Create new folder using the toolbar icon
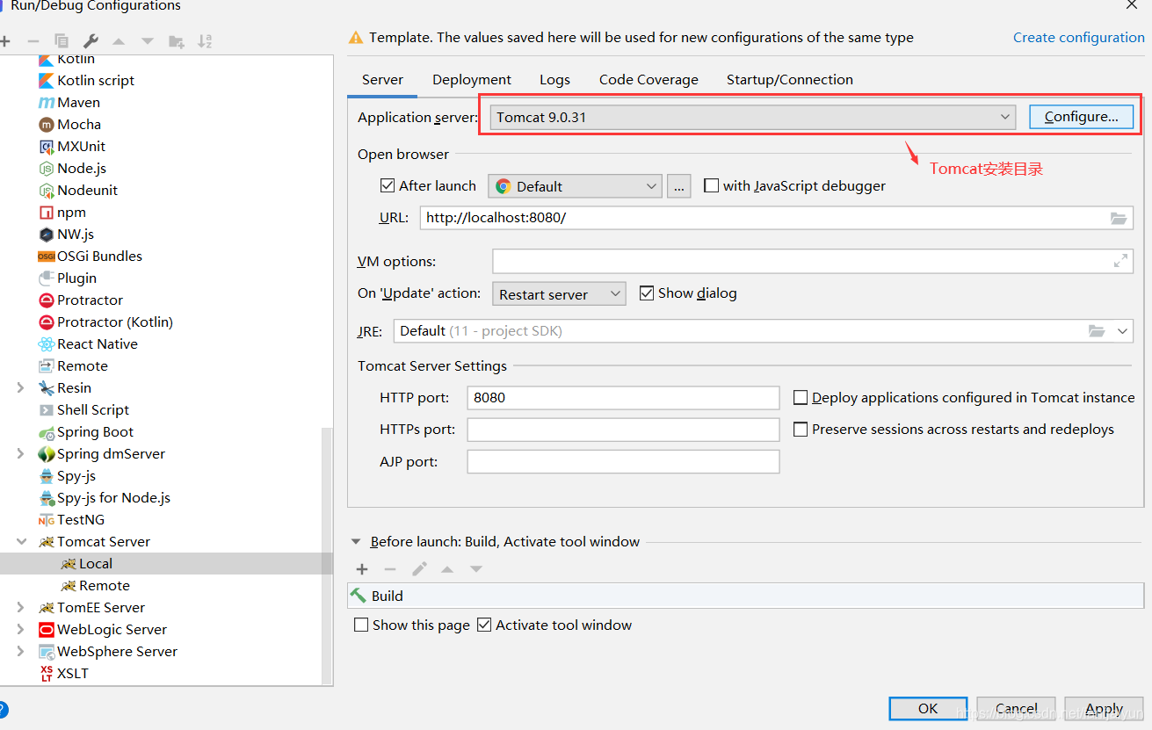 [x=177, y=41]
